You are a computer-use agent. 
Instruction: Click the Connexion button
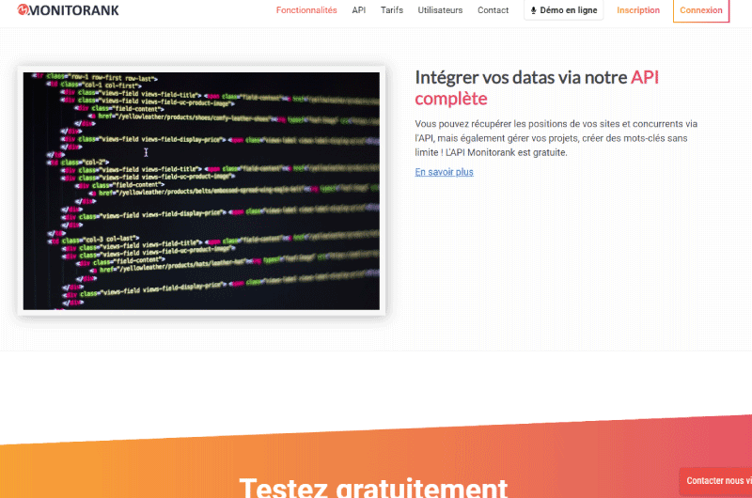tap(701, 10)
